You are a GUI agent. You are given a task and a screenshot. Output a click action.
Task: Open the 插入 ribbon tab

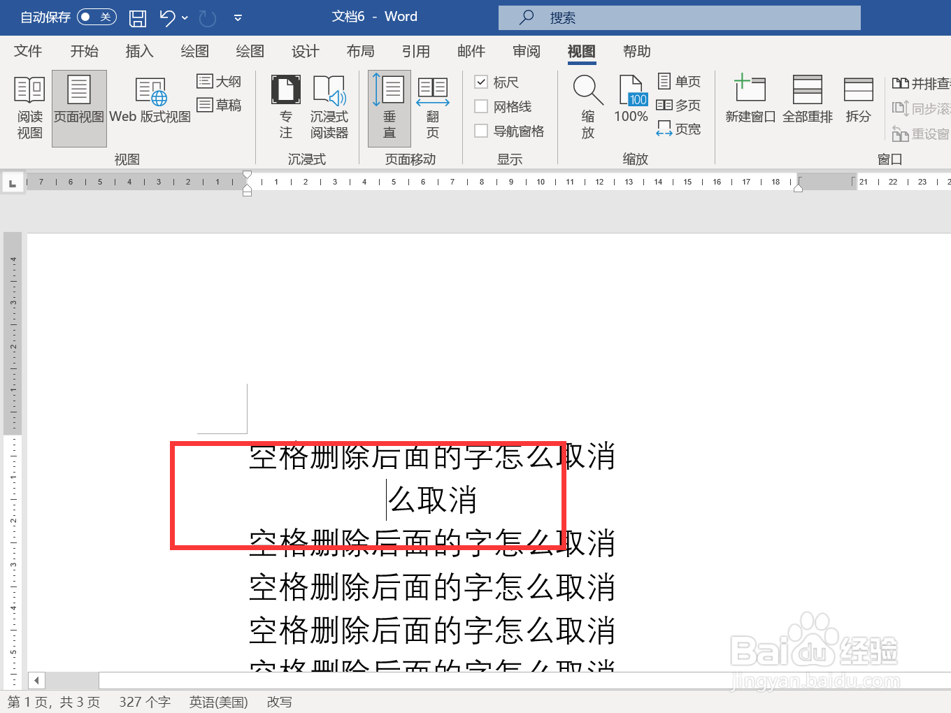point(139,51)
